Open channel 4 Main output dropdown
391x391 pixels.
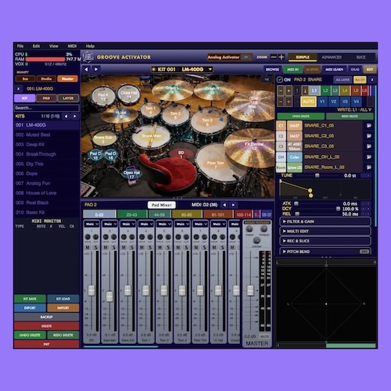click(146, 224)
